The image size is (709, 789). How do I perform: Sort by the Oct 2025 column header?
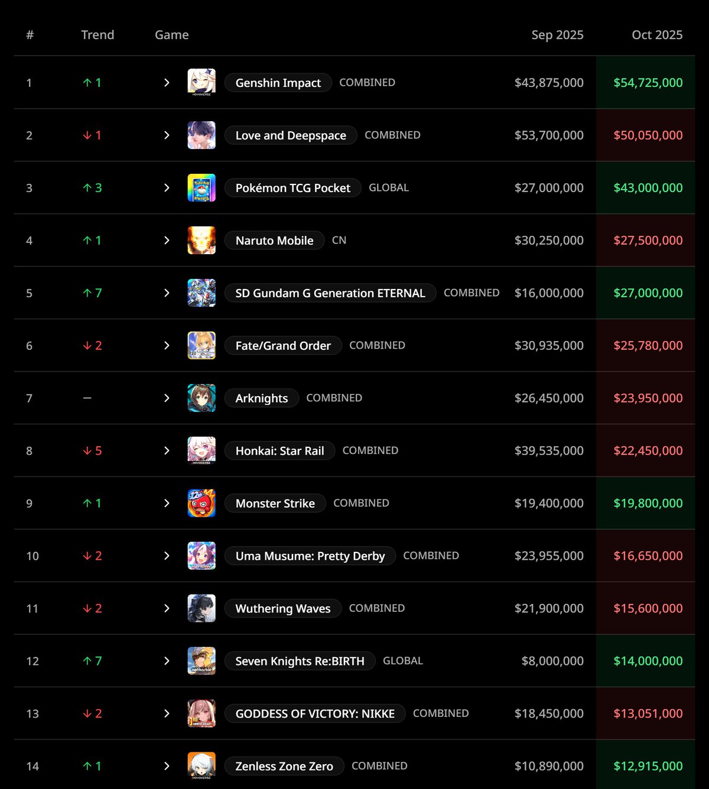click(x=656, y=35)
